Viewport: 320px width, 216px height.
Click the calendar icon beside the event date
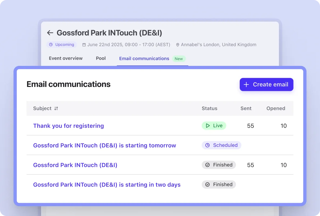point(84,45)
